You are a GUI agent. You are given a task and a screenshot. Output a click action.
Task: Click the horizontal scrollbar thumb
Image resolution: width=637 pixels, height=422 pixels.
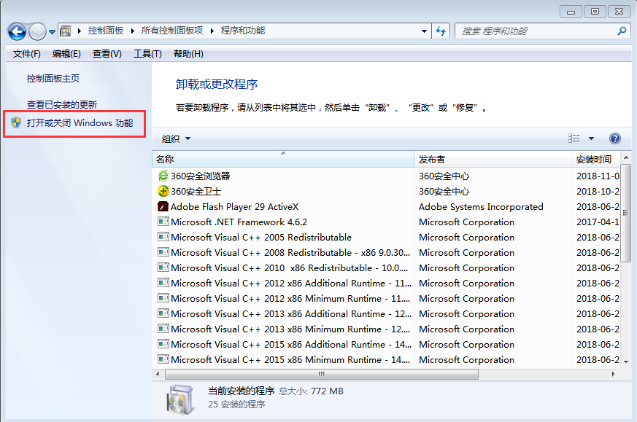[x=322, y=374]
